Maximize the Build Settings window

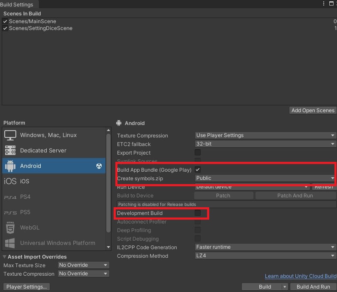tap(331, 3)
